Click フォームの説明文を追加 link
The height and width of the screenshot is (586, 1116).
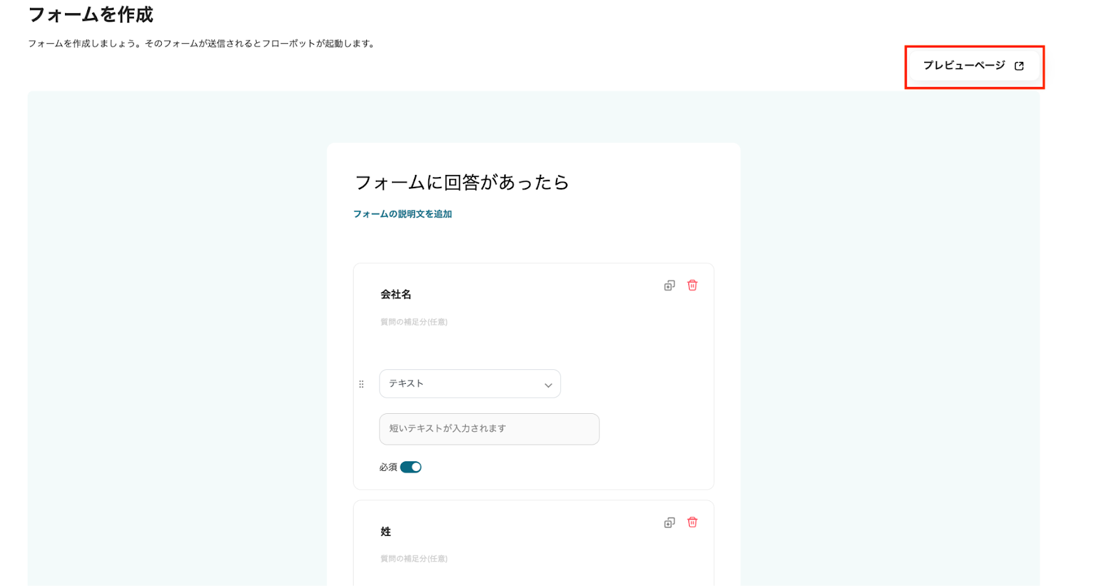402,214
